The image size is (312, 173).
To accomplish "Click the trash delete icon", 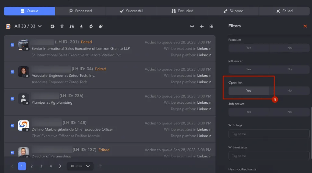I will point(62,26).
